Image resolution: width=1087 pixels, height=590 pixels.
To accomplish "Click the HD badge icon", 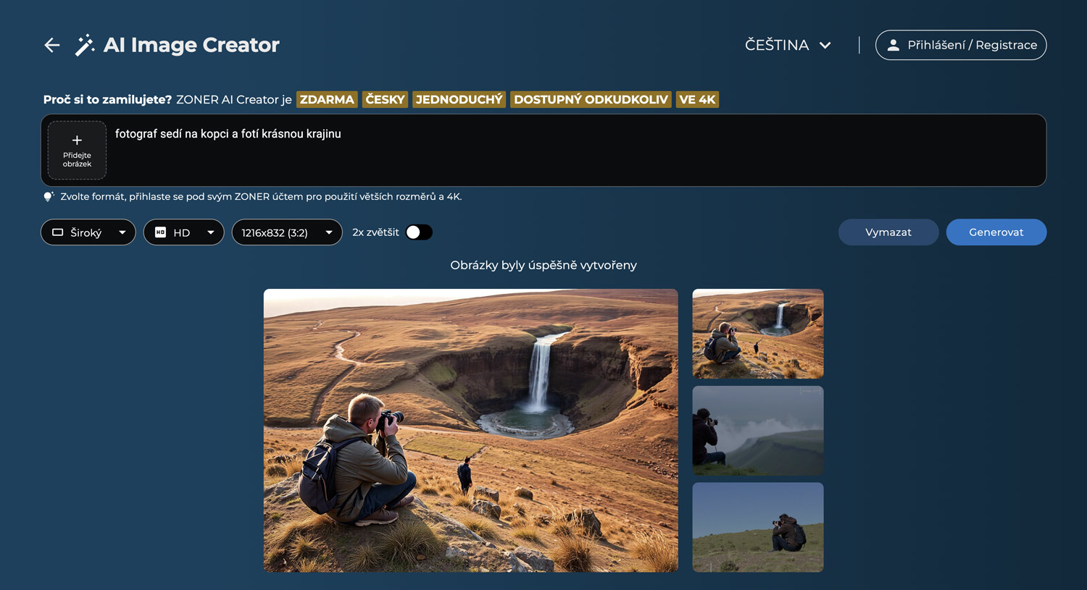I will [161, 232].
